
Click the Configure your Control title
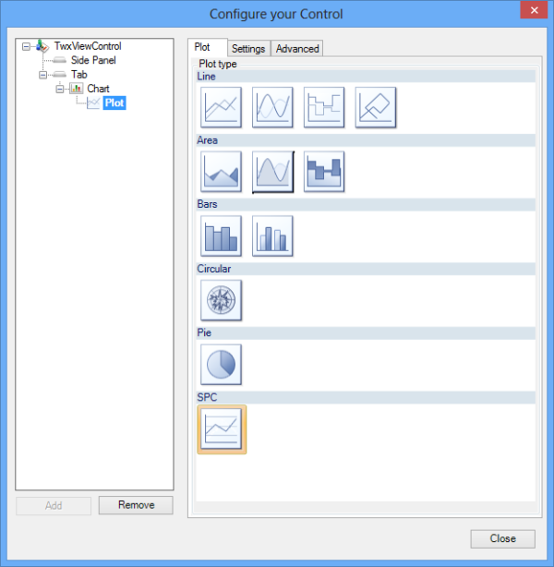coord(276,14)
